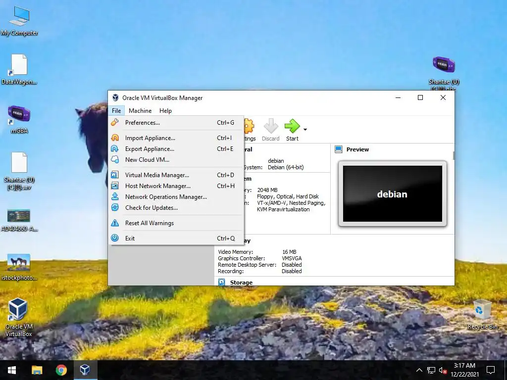
Task: Click the Virtual Media Manager icon
Action: pyautogui.click(x=115, y=175)
